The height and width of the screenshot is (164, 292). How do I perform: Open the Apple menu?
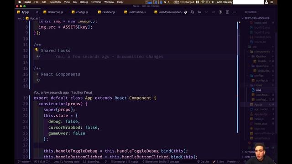click(20, 2)
